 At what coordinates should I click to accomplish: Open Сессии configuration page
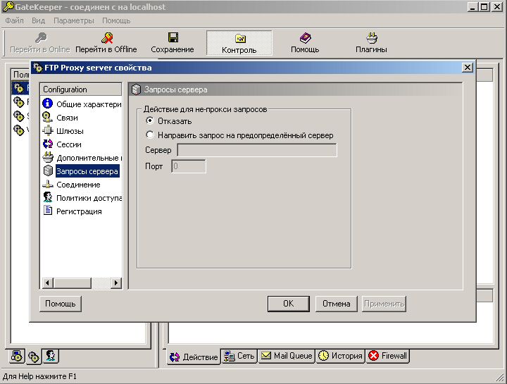click(x=69, y=144)
